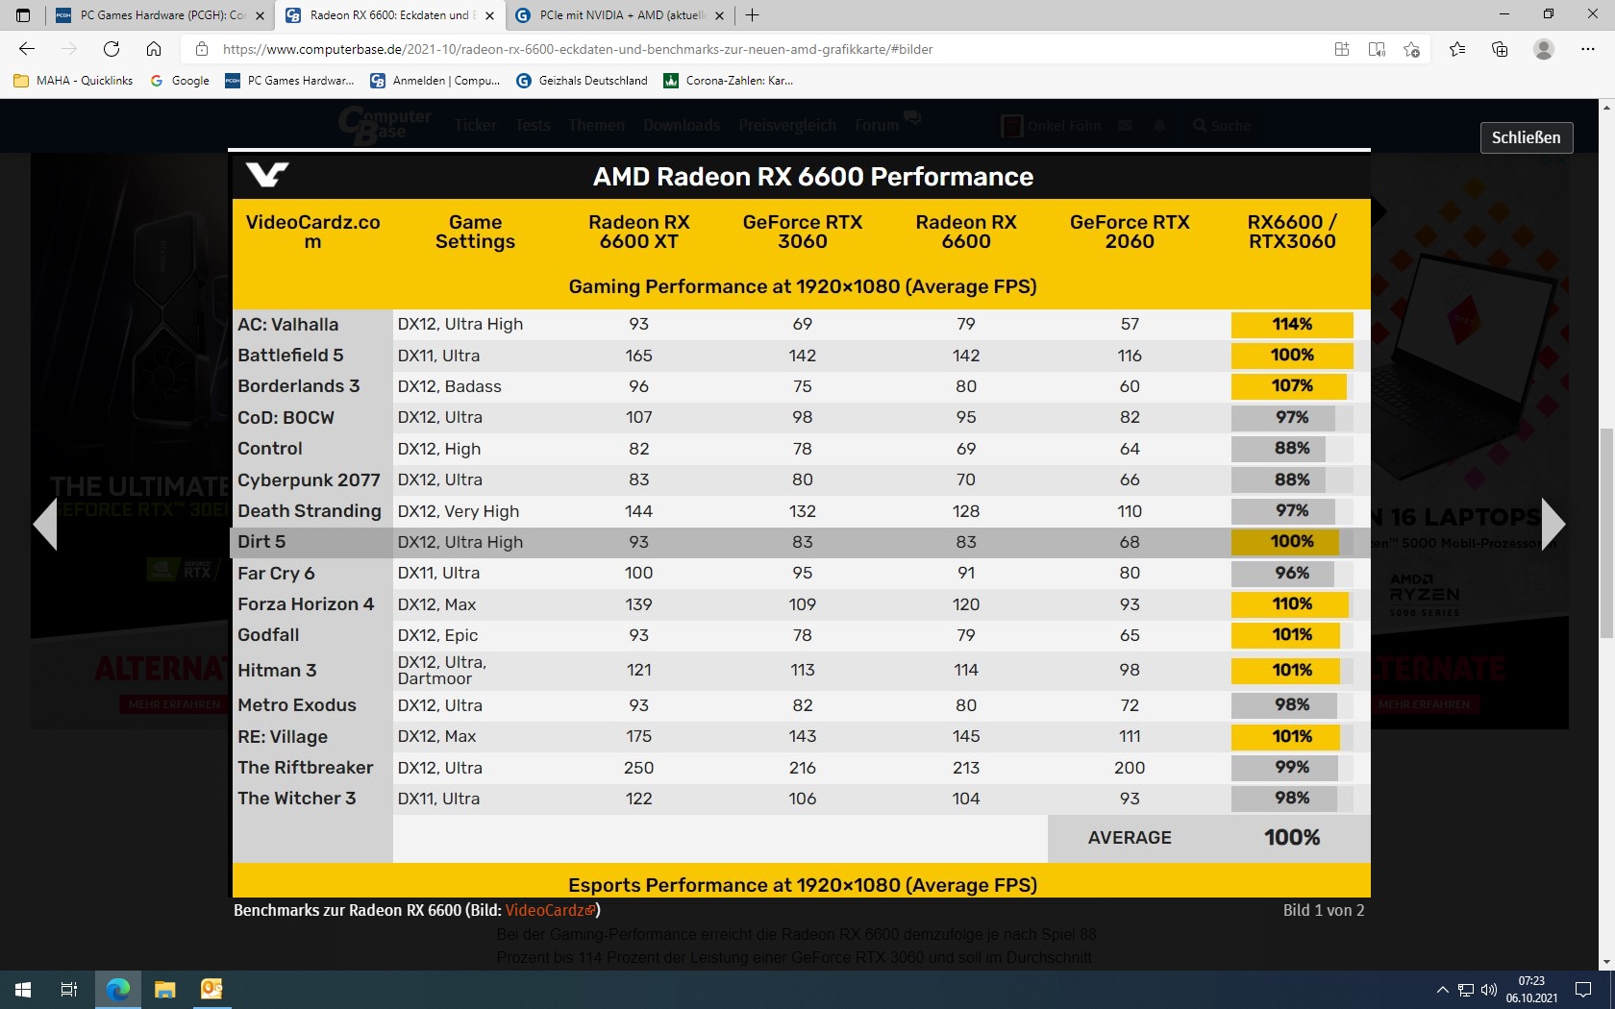This screenshot has width=1615, height=1009.
Task: Open MAHA - Quicklinks bookmark folder
Action: coord(74,81)
